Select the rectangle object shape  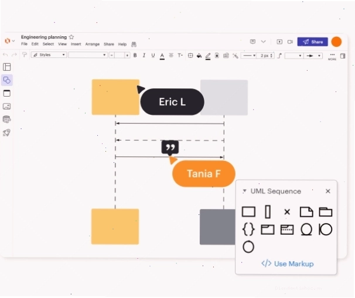click(248, 212)
